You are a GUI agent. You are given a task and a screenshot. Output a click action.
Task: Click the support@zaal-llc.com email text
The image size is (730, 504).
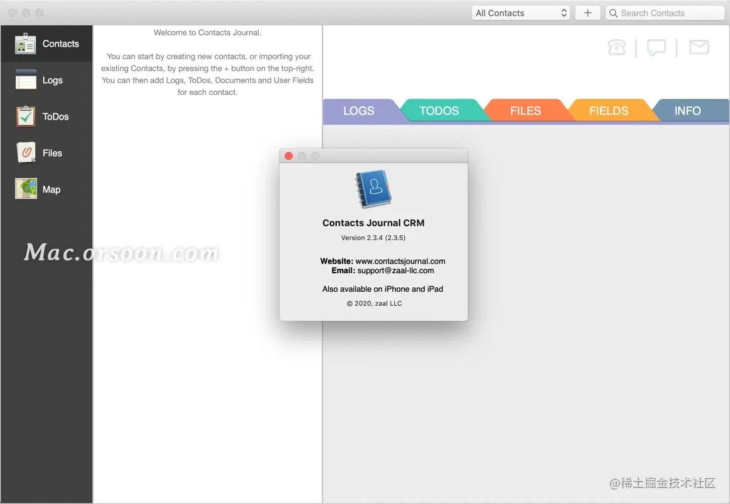396,271
